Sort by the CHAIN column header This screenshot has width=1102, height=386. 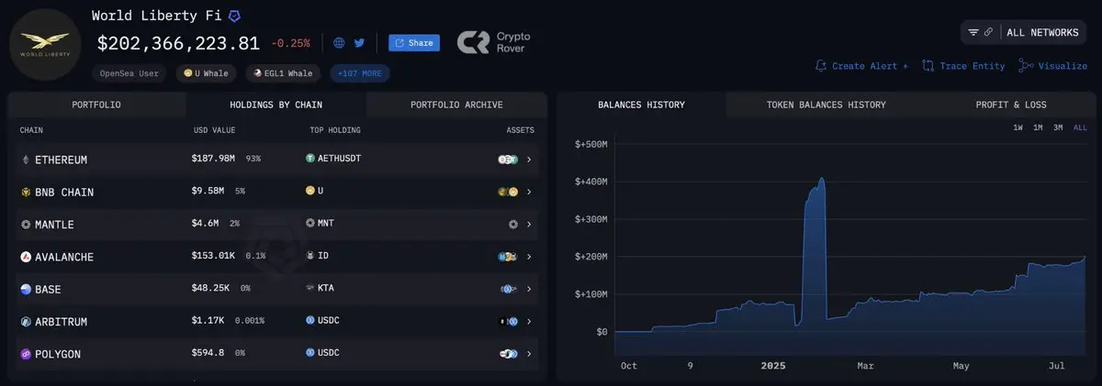(31, 130)
